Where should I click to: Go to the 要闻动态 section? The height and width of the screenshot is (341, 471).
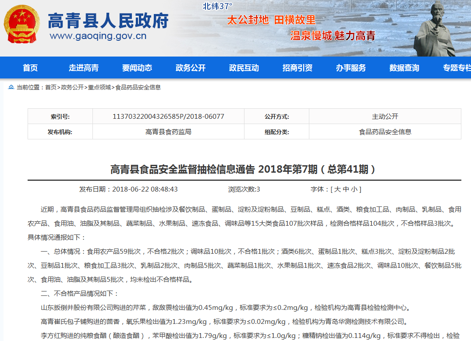(137, 68)
